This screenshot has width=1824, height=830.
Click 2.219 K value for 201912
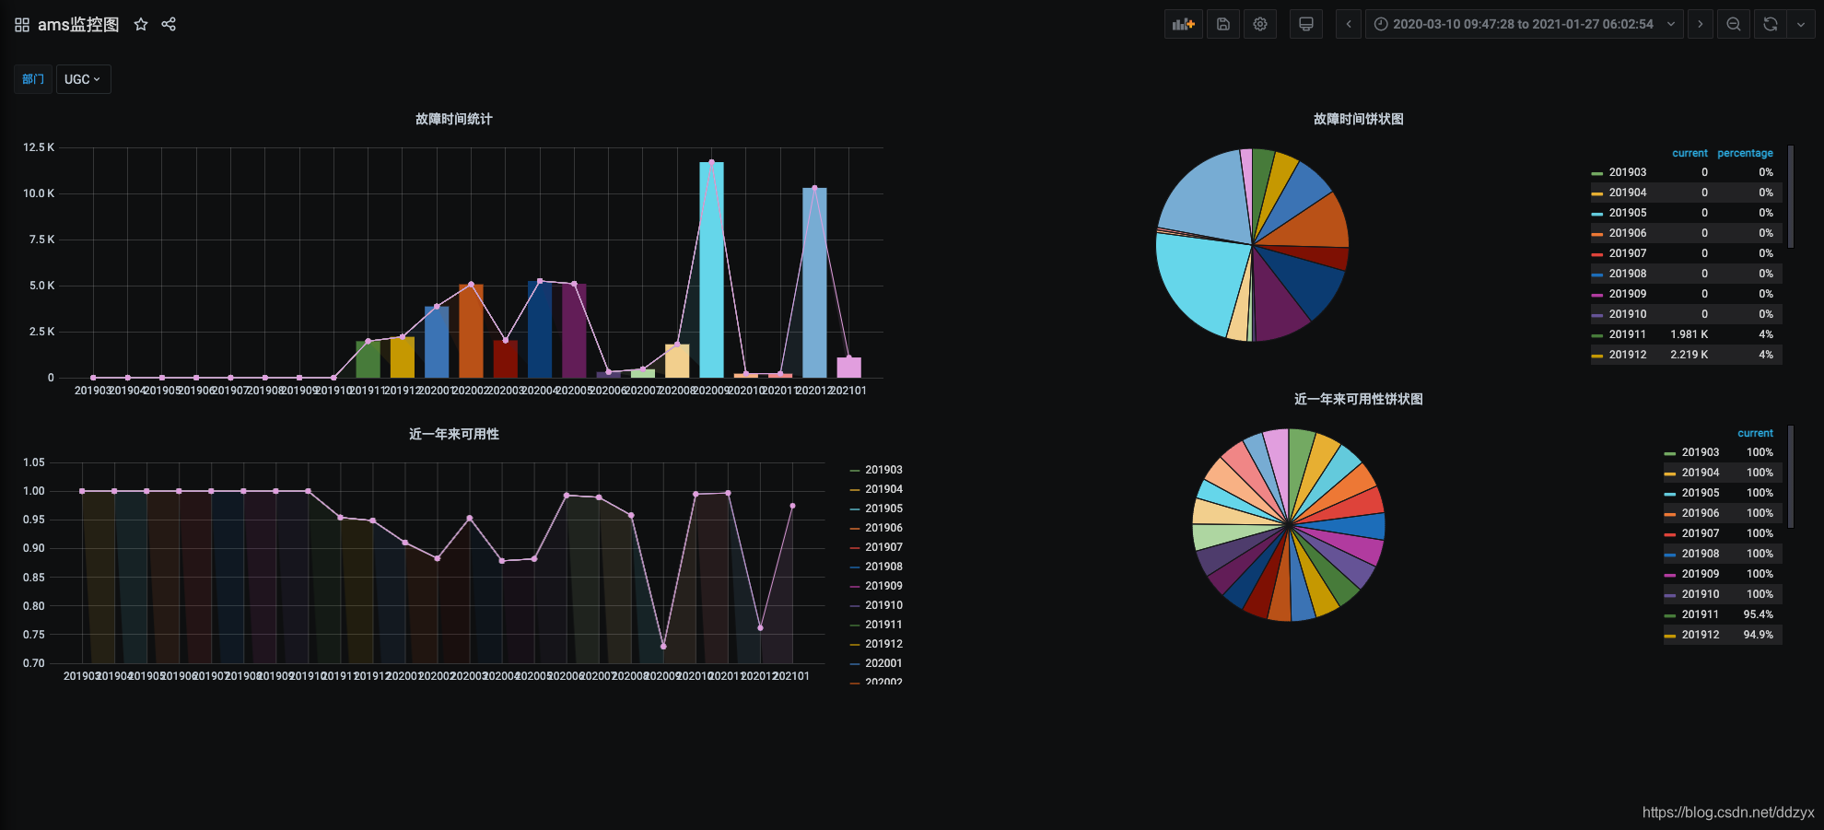point(1689,355)
